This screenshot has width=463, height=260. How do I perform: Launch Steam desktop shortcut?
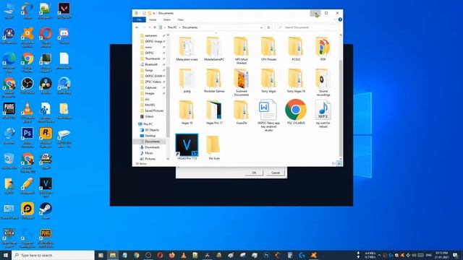[46, 211]
